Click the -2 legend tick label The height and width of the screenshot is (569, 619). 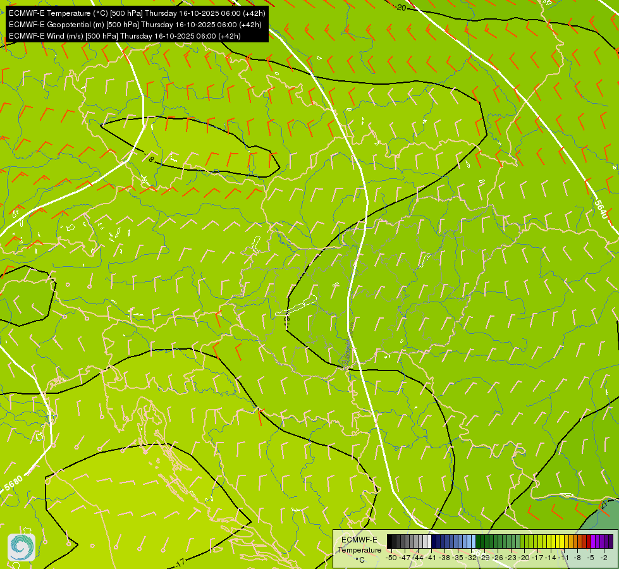(604, 558)
